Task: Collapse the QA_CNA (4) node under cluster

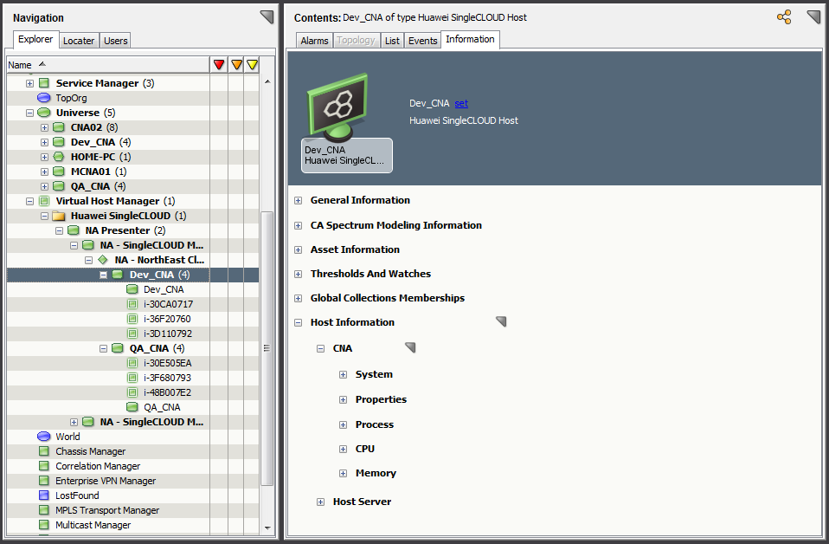Action: [x=104, y=349]
